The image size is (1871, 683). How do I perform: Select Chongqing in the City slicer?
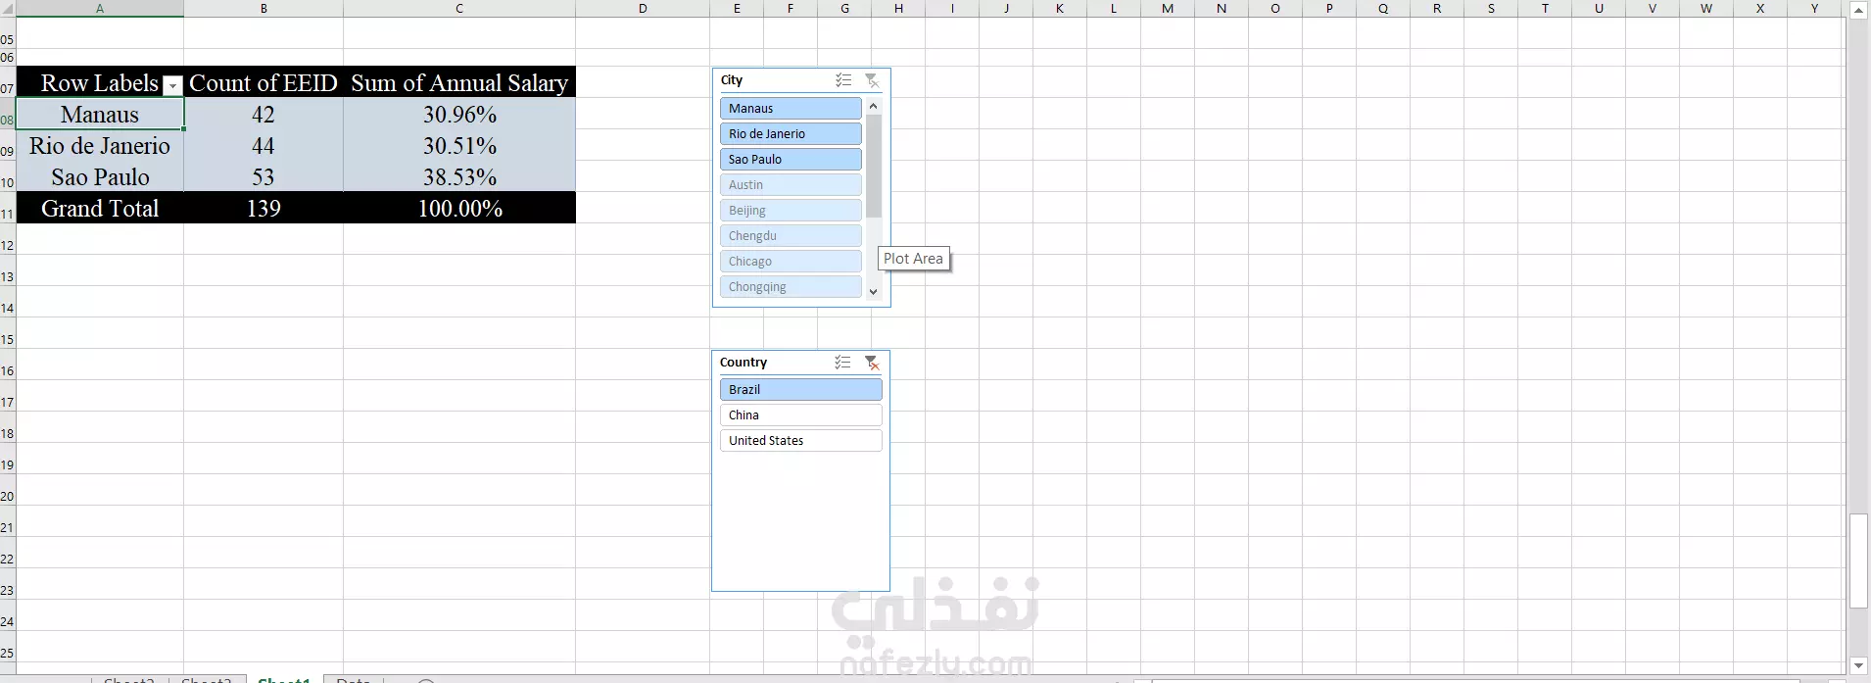(x=791, y=286)
